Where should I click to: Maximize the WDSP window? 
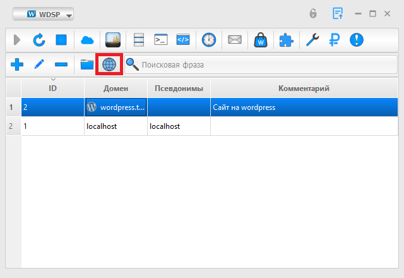pos(372,13)
